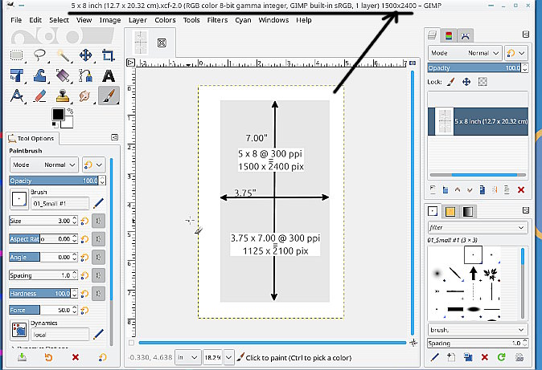The width and height of the screenshot is (542, 370).
Task: Open the Colors menu
Action: click(165, 19)
